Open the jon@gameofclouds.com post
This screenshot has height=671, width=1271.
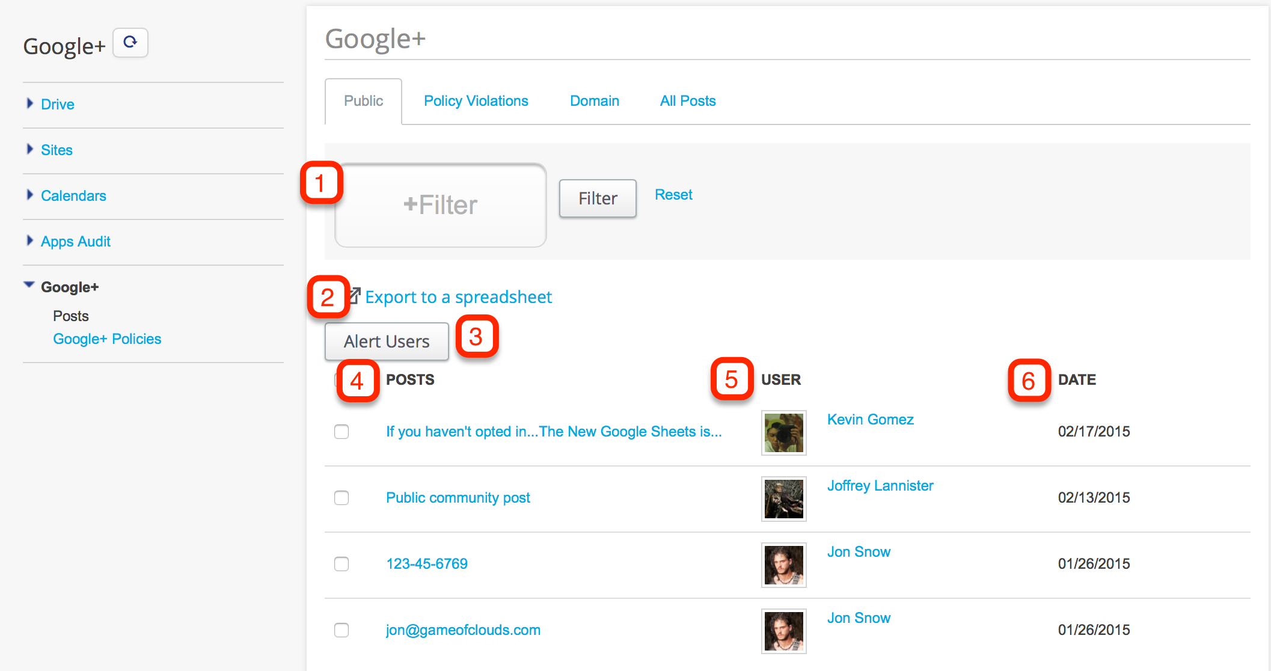463,630
